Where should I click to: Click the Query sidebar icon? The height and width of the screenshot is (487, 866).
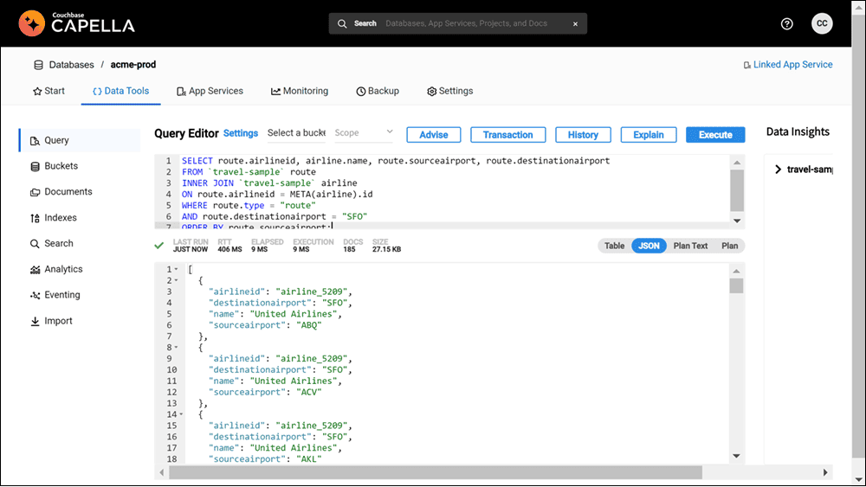[x=35, y=141]
